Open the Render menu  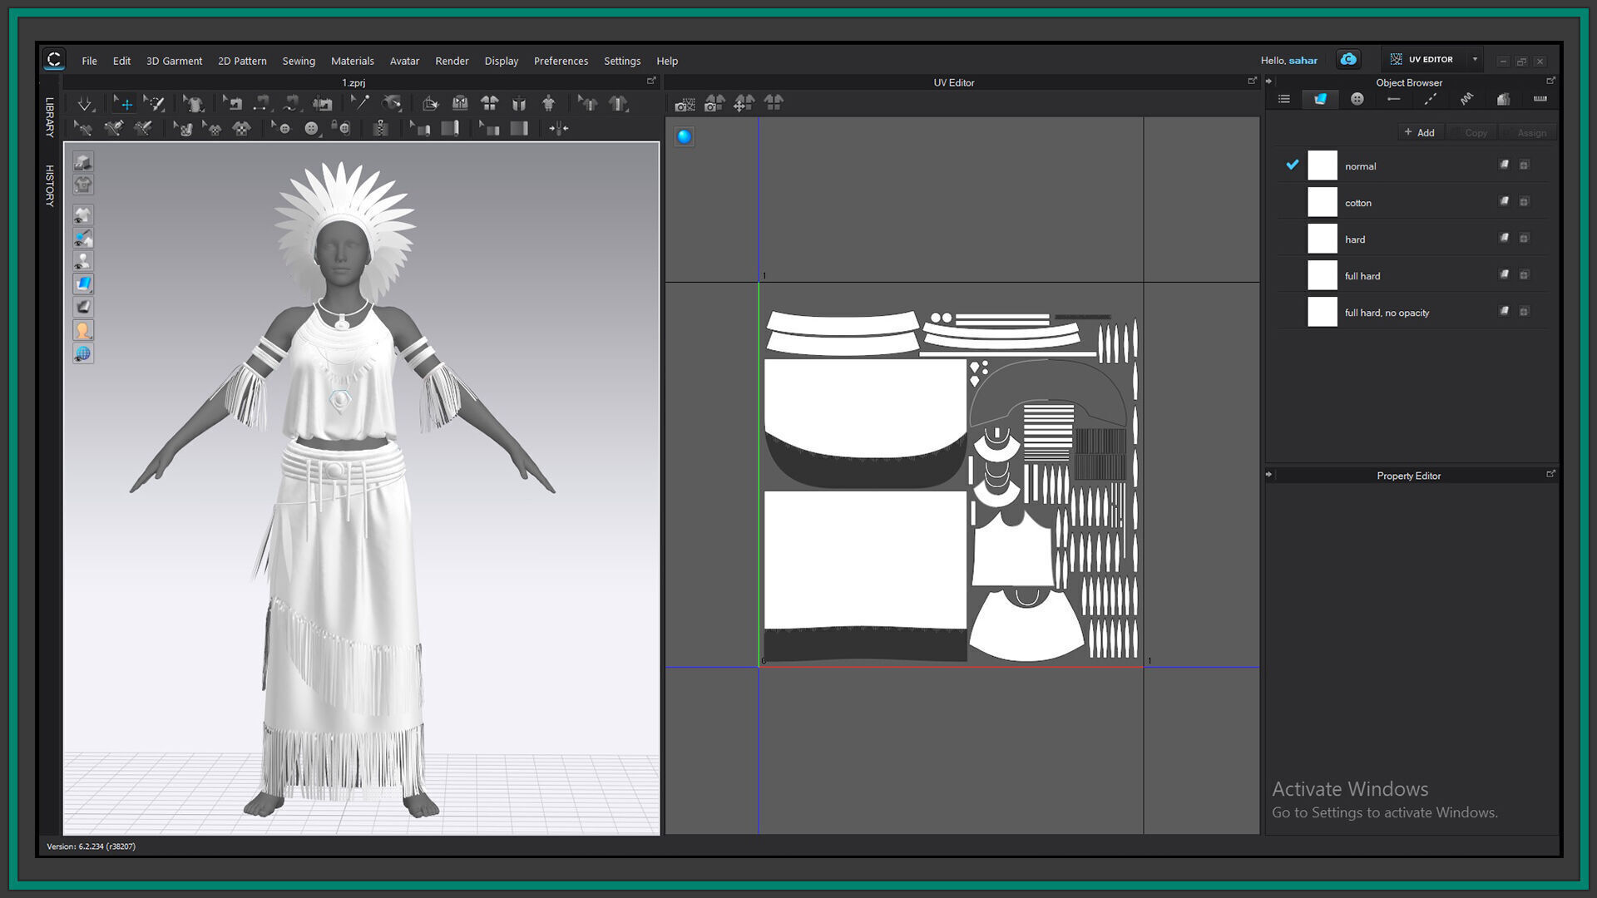452,61
